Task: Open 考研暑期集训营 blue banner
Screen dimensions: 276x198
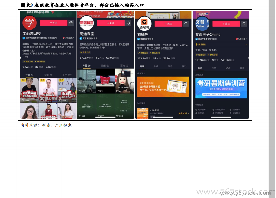Action: coord(221,88)
